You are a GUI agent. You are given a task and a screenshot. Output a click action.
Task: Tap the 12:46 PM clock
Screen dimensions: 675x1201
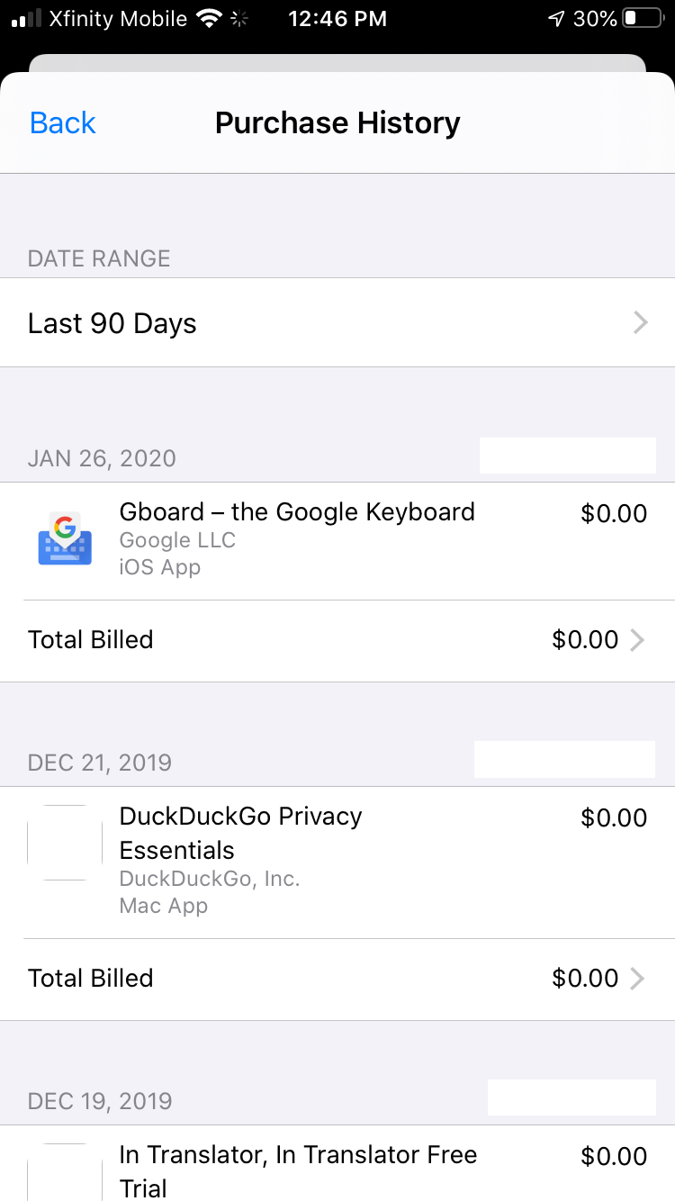pos(337,19)
